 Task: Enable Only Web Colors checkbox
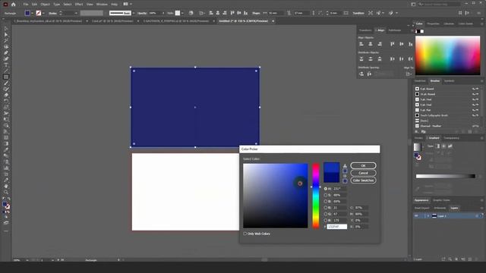coord(245,234)
